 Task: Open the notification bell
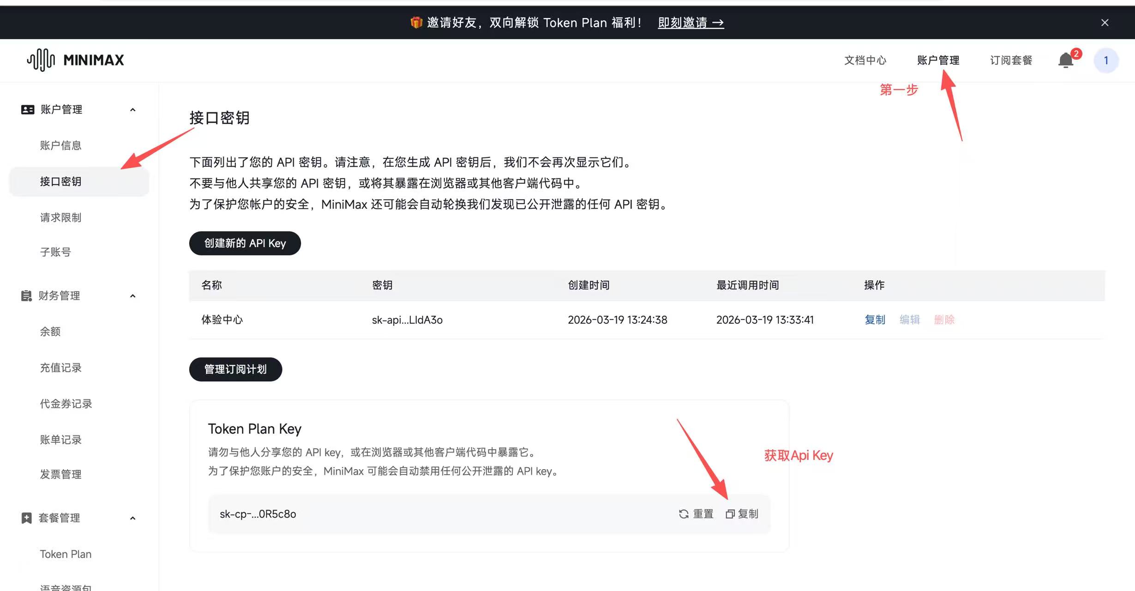1065,60
